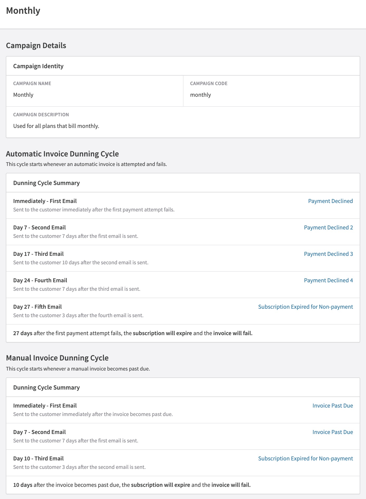Click 'Day 7 - Second Email' in automatic cycle
The height and width of the screenshot is (499, 366).
click(x=40, y=228)
